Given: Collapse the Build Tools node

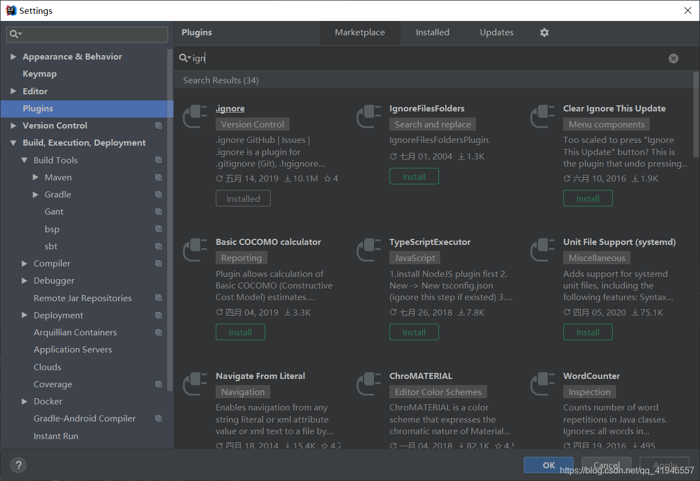Looking at the screenshot, I should click(x=24, y=160).
